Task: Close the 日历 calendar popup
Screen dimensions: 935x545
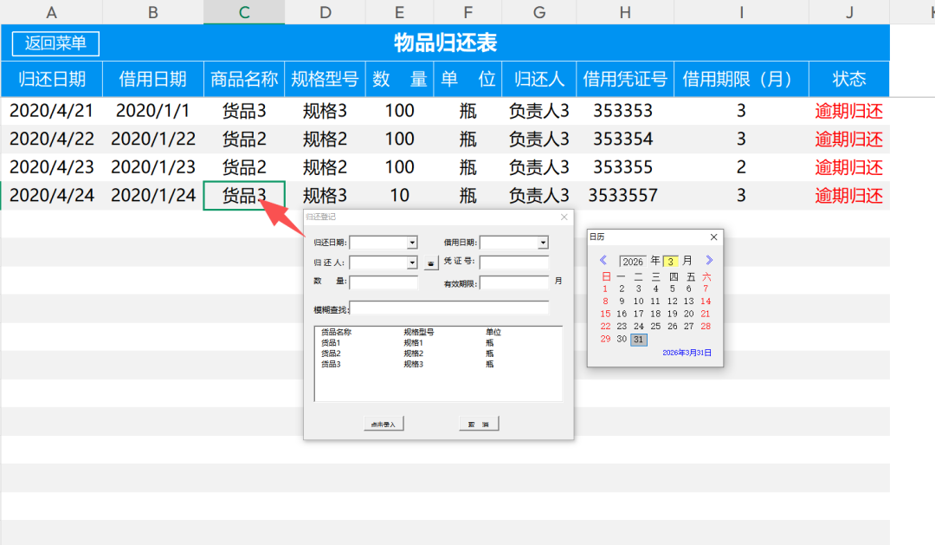Action: coord(713,237)
